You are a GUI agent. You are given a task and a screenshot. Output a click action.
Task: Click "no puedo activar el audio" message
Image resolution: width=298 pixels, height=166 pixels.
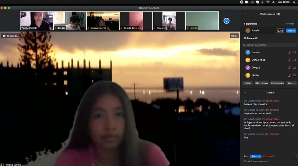coord(258,113)
